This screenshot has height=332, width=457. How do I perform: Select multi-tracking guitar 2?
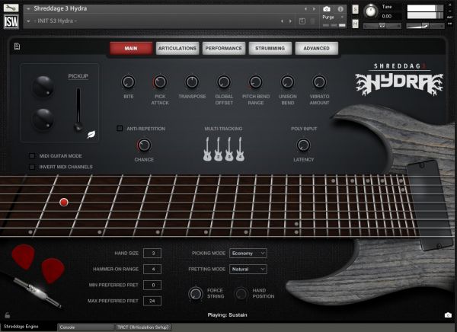tap(218, 149)
